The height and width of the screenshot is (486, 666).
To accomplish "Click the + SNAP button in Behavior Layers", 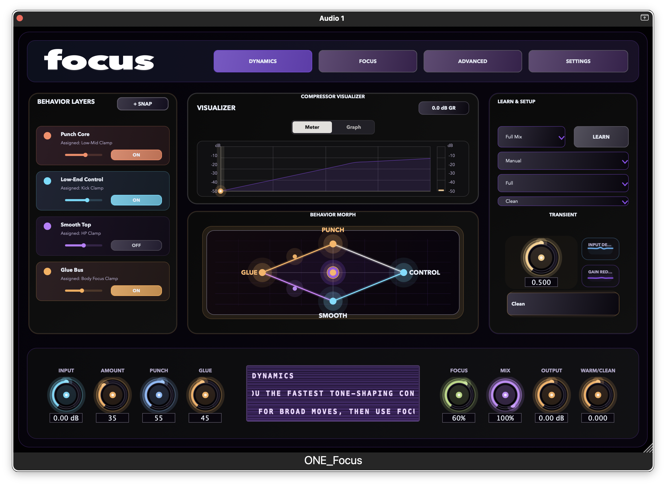I will pos(143,104).
